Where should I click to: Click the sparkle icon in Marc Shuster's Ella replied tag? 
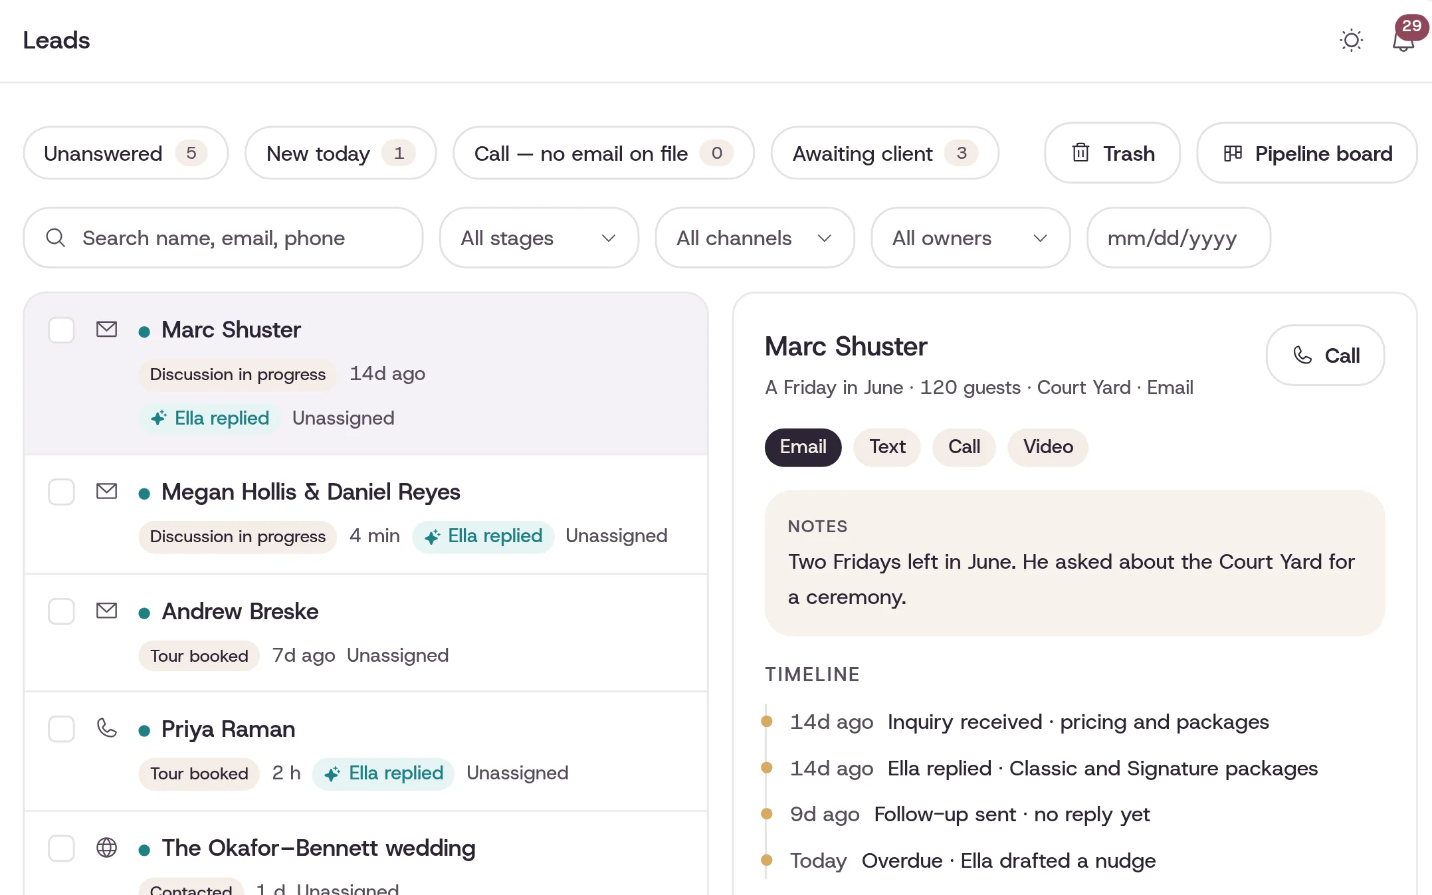[158, 418]
